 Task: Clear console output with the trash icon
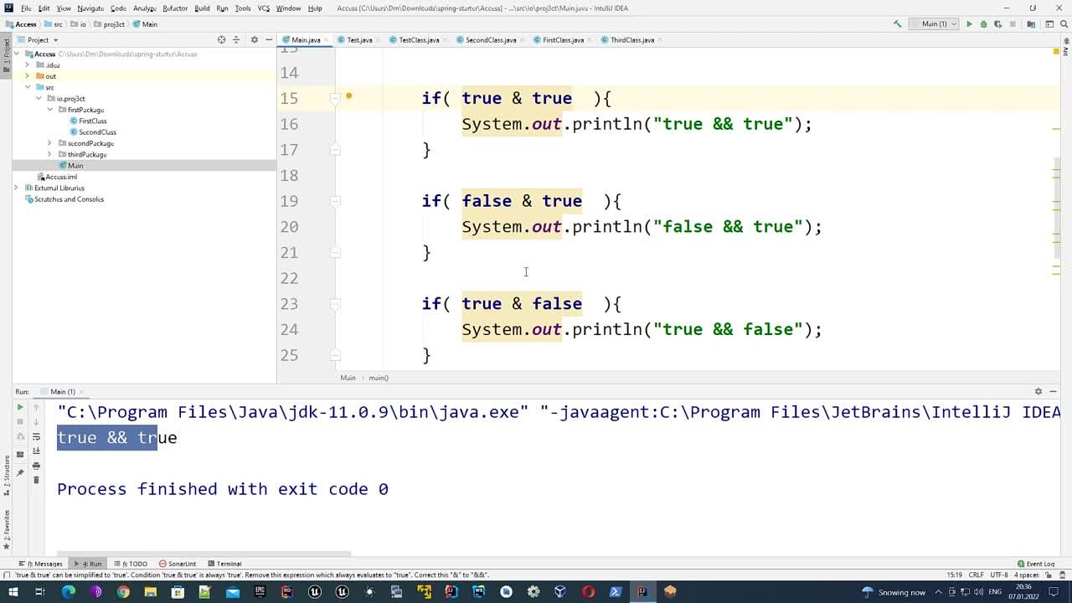36,480
